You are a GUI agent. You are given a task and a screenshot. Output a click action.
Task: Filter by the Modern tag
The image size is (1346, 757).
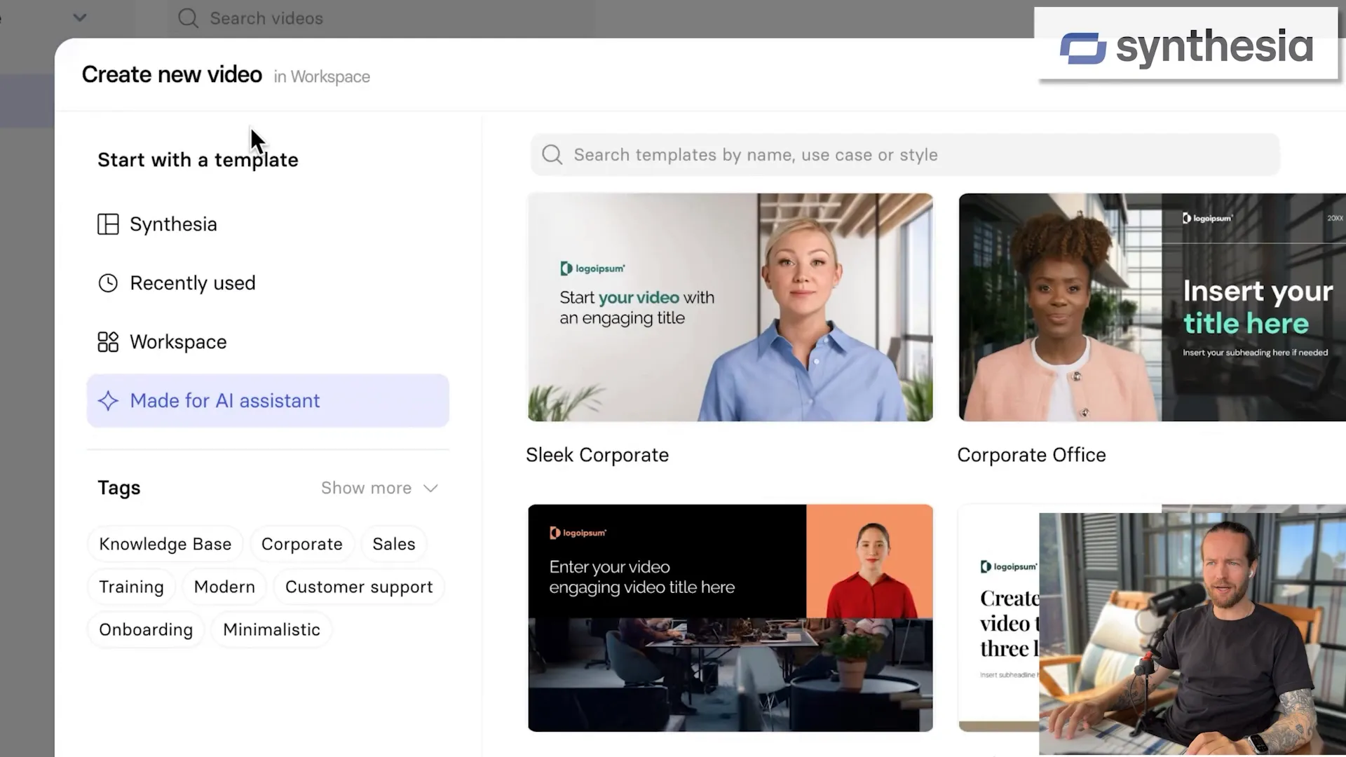click(224, 587)
